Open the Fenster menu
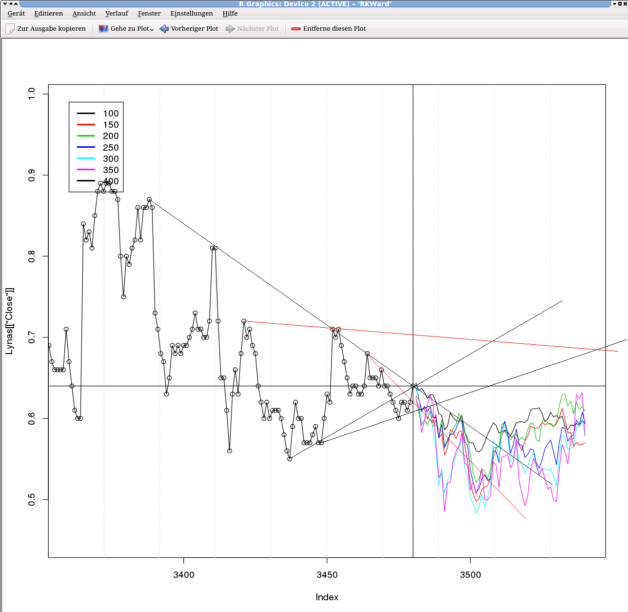The image size is (628, 612). click(x=149, y=14)
